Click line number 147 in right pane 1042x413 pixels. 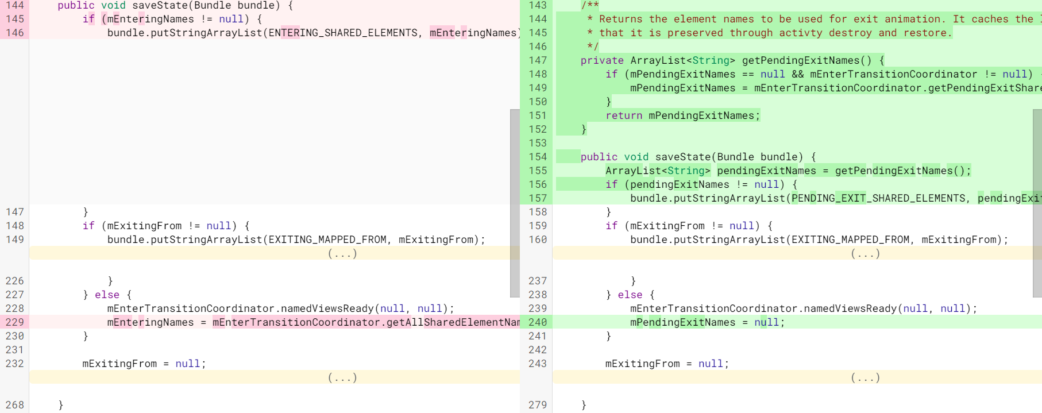538,60
